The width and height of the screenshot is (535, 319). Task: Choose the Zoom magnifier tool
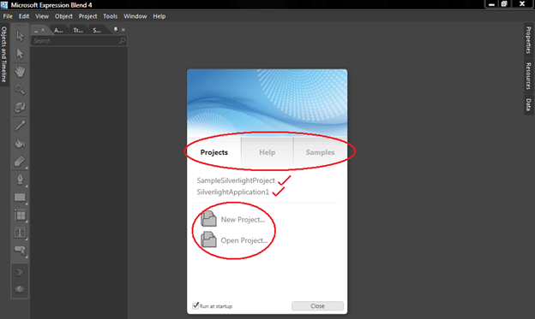pos(20,90)
